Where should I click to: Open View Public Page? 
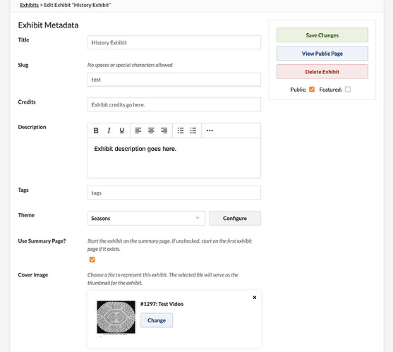[x=322, y=54]
